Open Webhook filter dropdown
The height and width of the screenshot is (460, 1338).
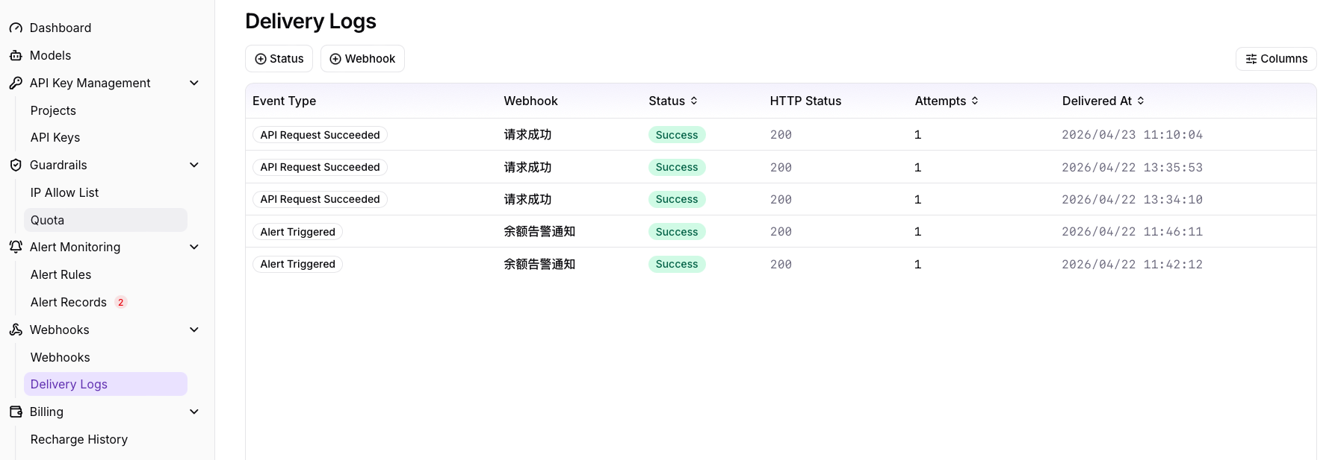362,59
